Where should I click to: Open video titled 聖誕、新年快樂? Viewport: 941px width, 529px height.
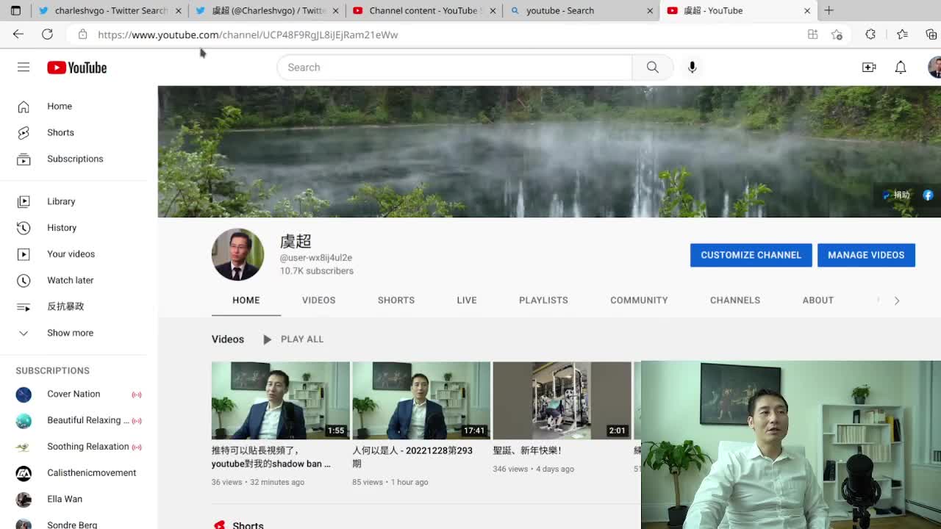[x=527, y=450]
